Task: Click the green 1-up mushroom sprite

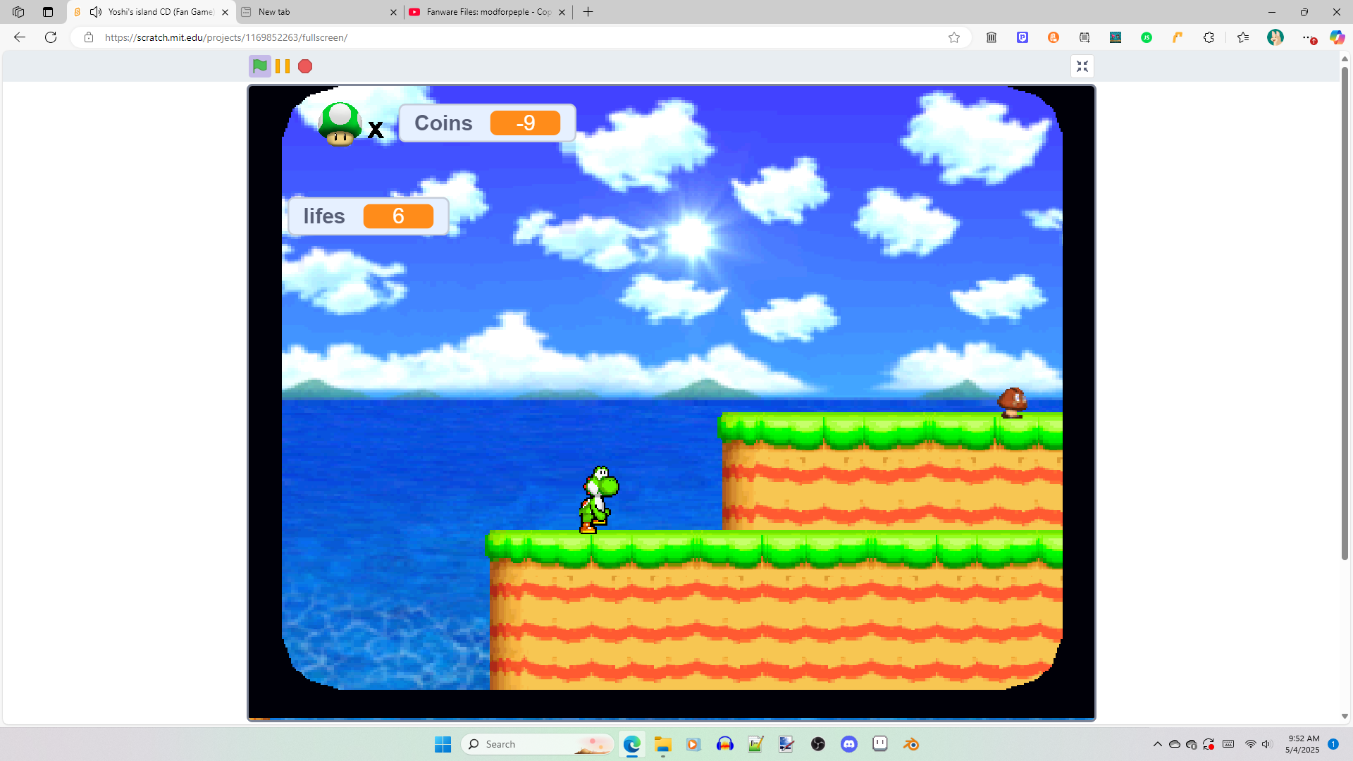Action: (340, 124)
